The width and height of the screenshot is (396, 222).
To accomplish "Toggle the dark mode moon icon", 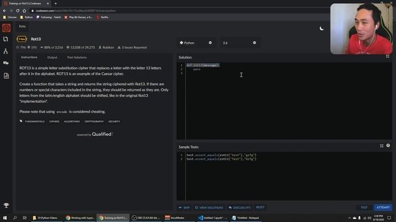I will coord(322,28).
